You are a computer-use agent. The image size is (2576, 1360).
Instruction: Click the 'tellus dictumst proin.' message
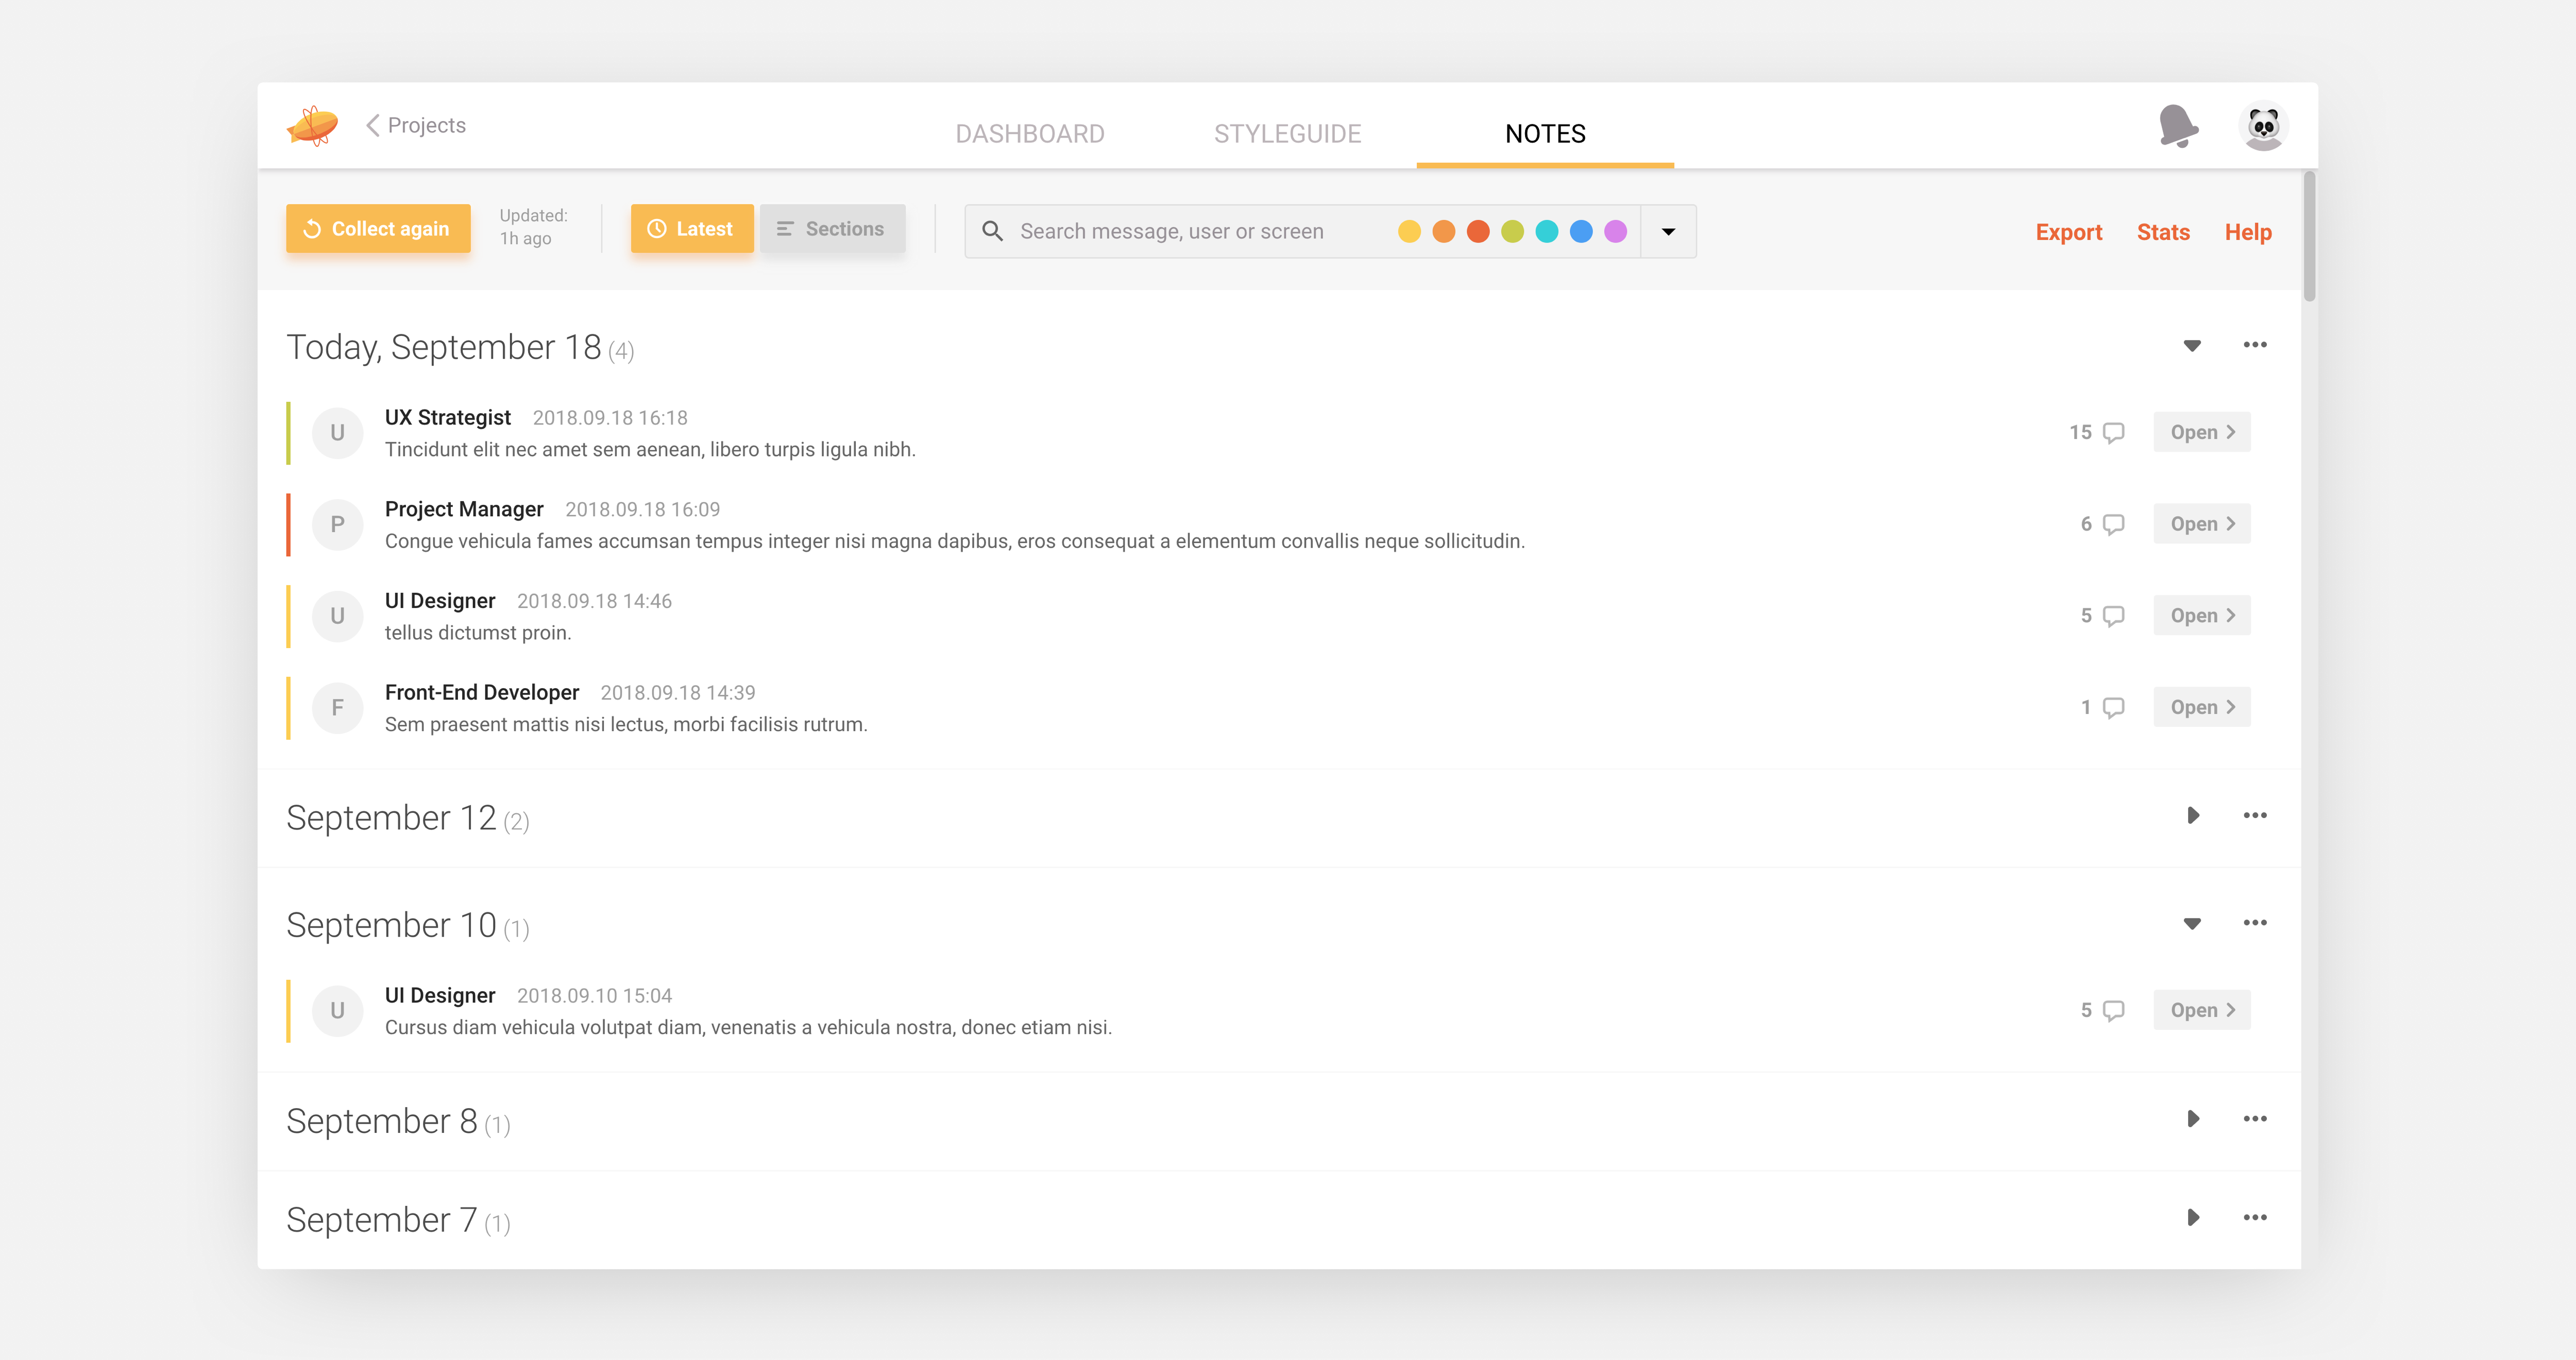coord(478,633)
